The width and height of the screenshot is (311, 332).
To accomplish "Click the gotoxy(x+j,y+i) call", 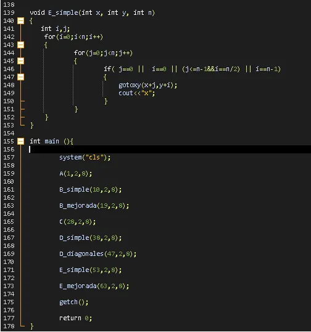I will point(148,85).
